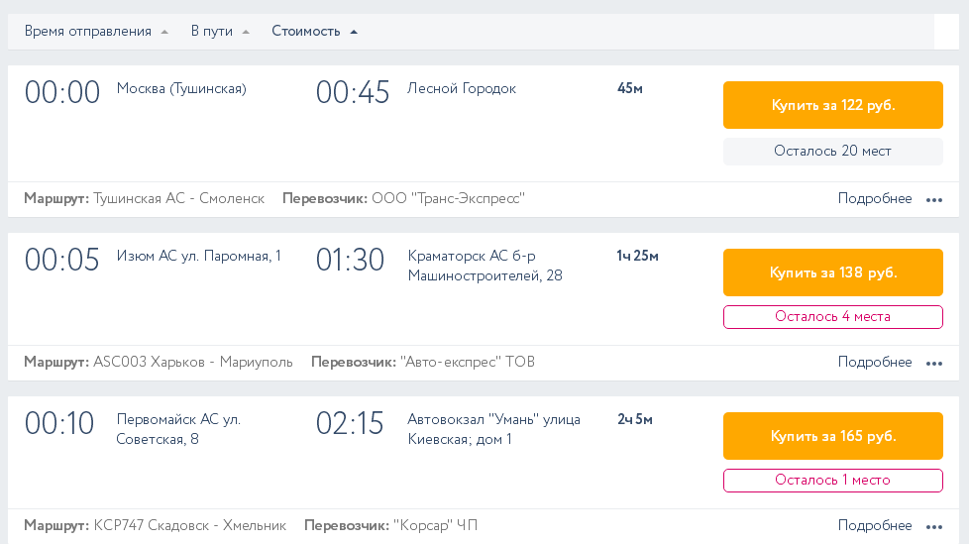This screenshot has width=969, height=544.
Task: Show details for the 00:10 Pervomaisk trip
Action: pos(874,526)
